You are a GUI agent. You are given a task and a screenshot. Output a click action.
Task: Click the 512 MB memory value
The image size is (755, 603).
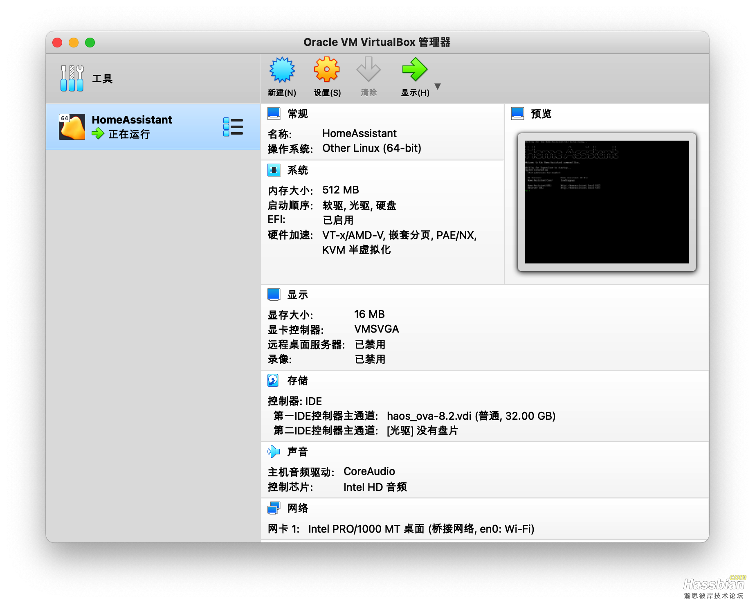click(x=341, y=190)
